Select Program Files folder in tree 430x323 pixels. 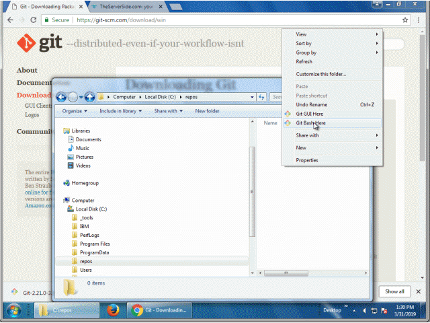point(94,244)
